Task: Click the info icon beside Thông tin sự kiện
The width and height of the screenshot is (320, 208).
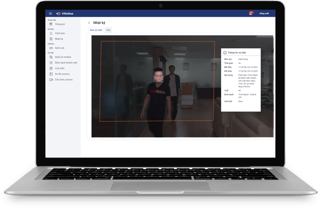Action: pyautogui.click(x=225, y=52)
